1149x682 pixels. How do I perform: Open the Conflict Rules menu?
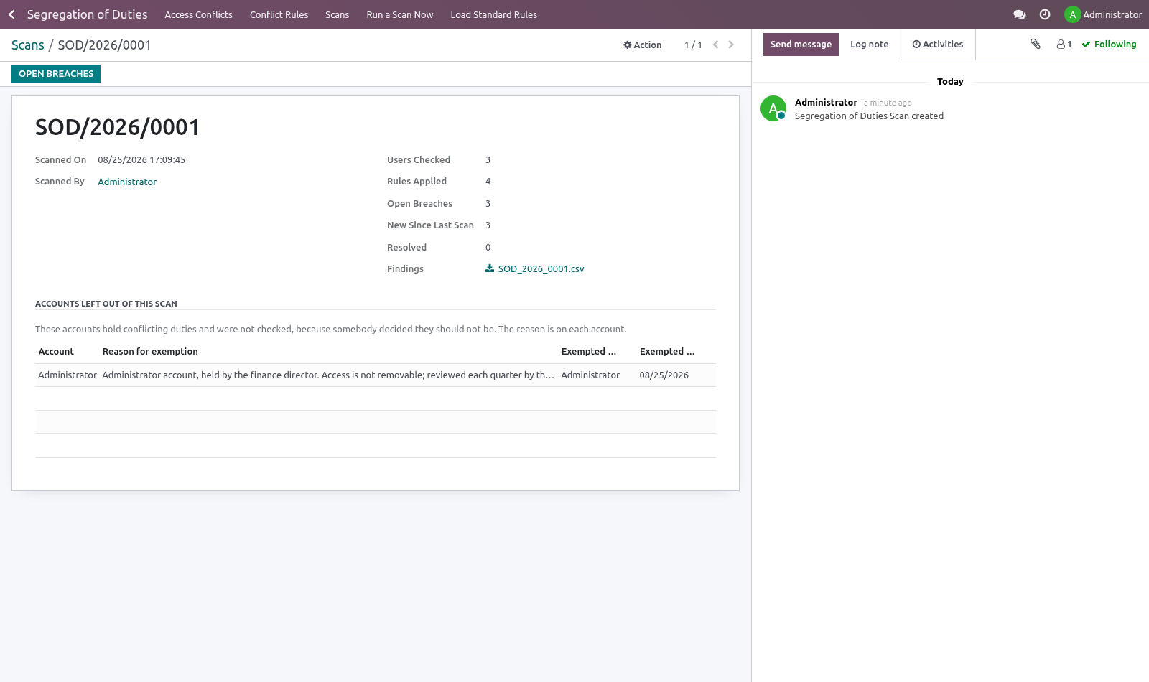[279, 14]
